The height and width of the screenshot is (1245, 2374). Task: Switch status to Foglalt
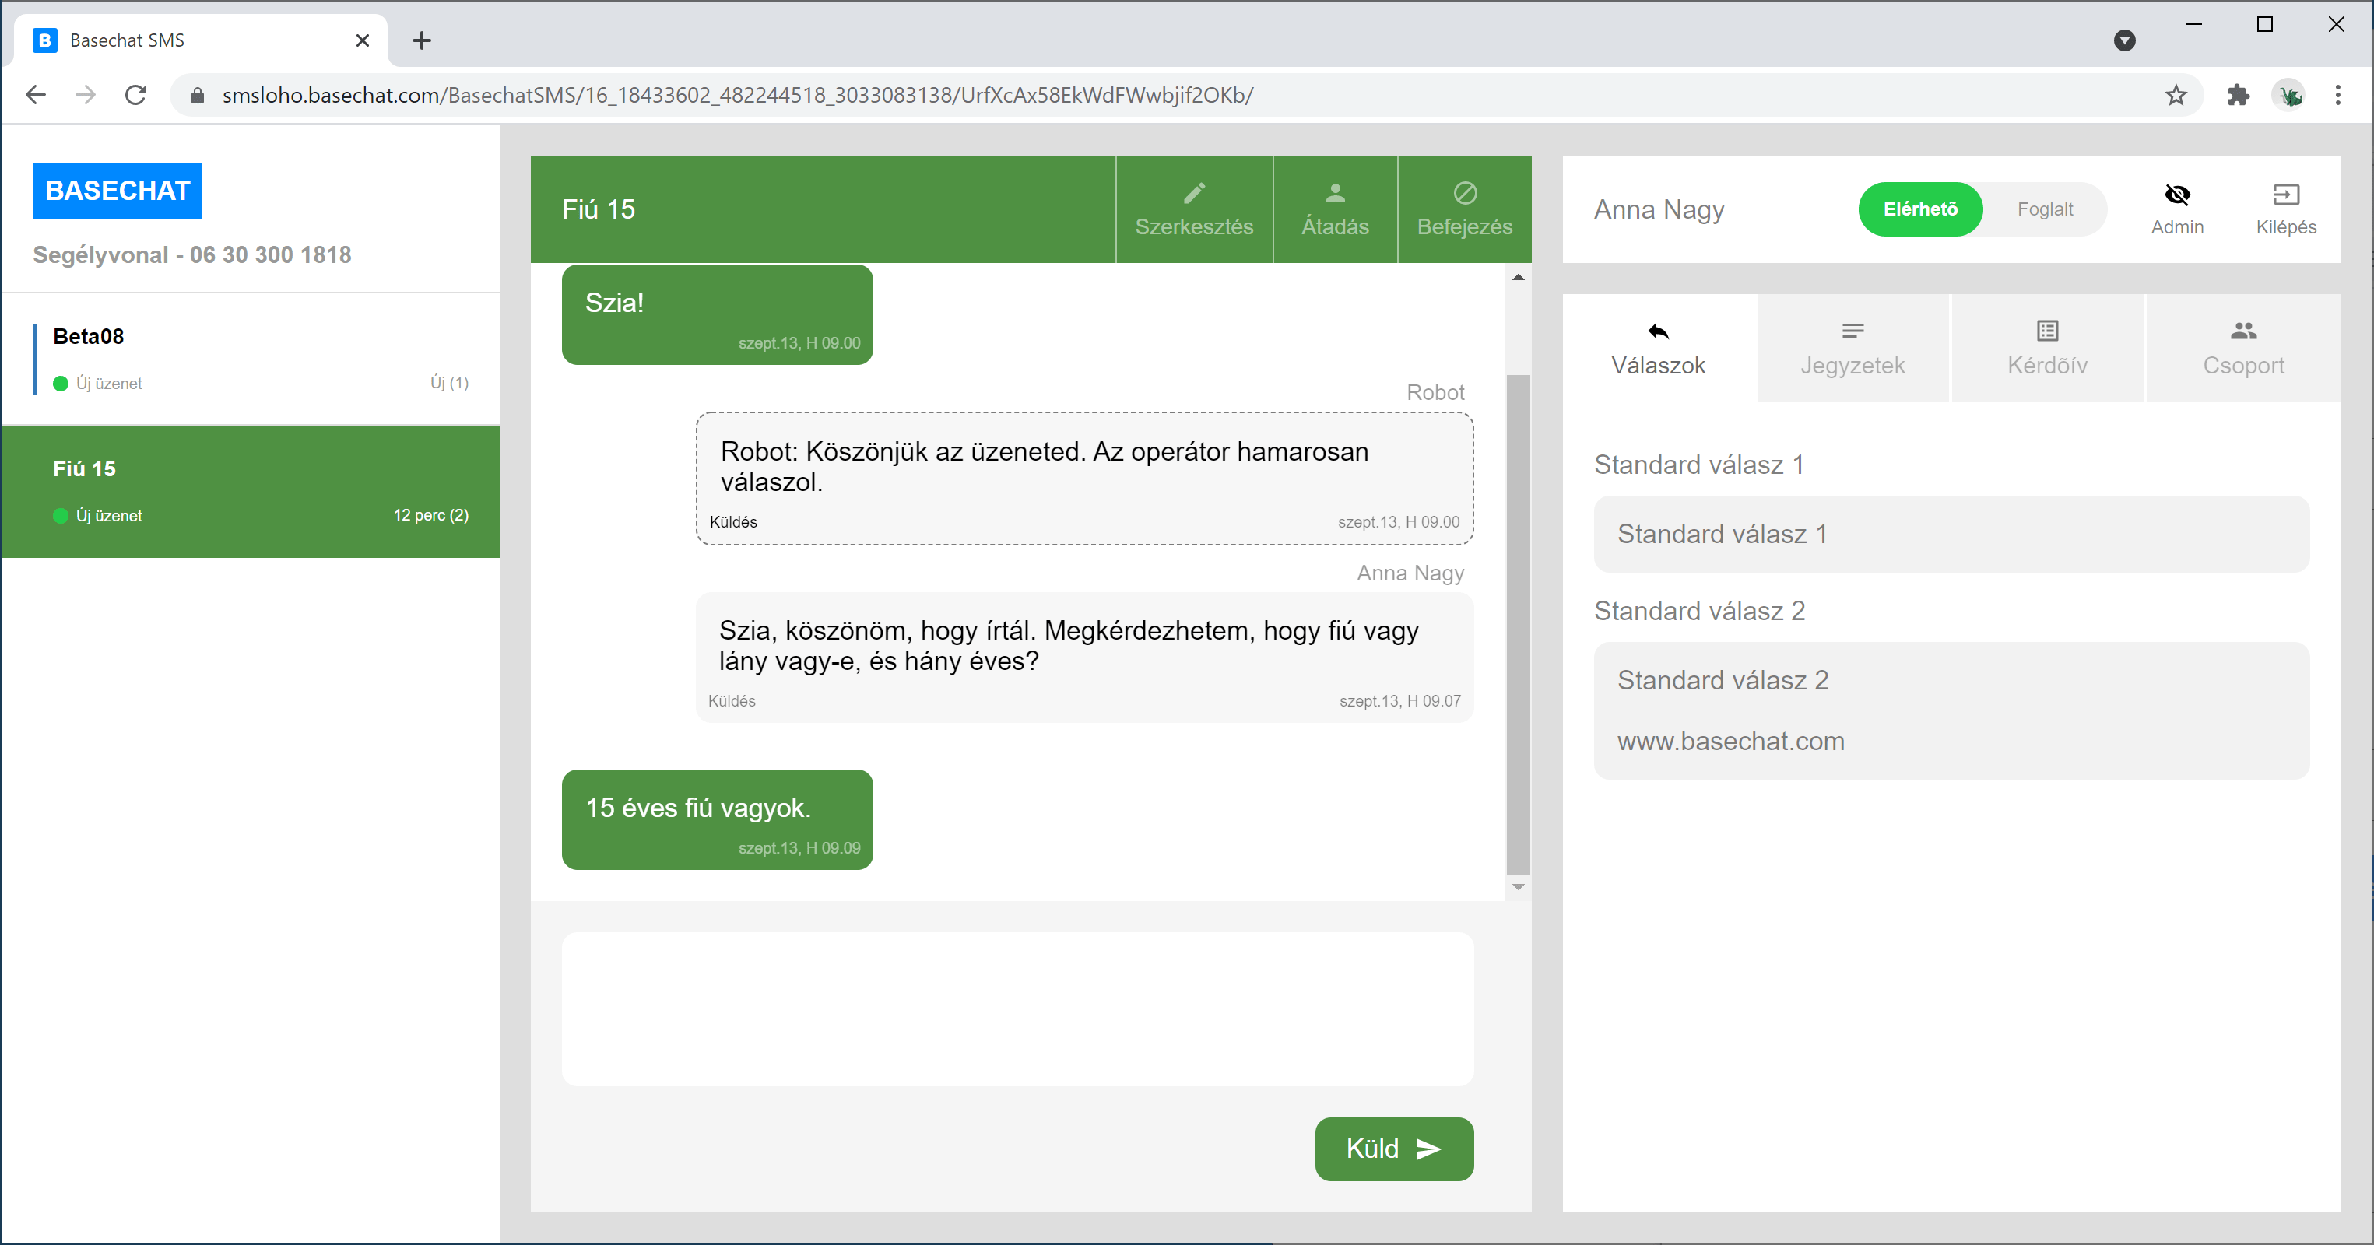pos(2044,209)
